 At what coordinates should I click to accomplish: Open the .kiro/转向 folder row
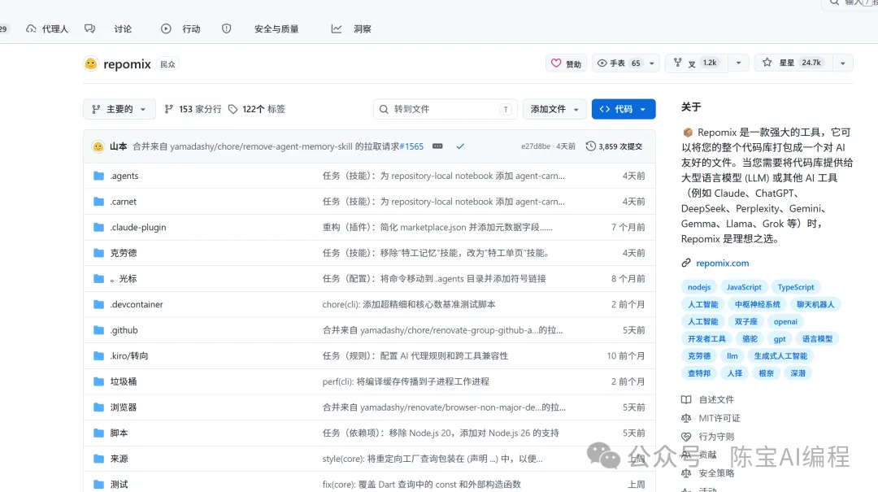tap(370, 356)
